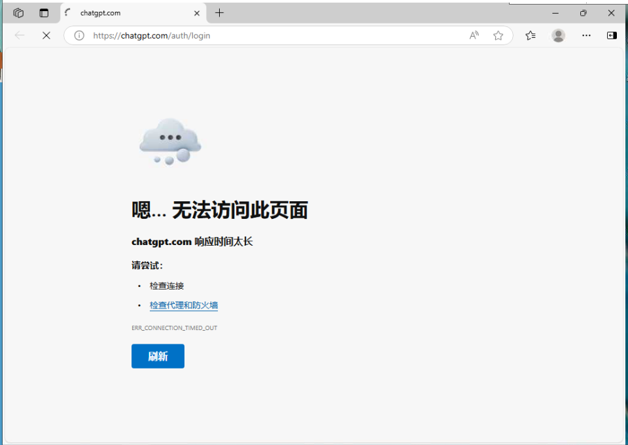
Task: Close the chatgpt.com tab
Action: tap(197, 13)
